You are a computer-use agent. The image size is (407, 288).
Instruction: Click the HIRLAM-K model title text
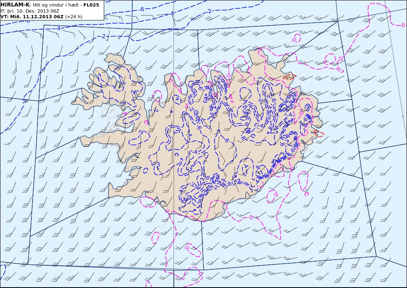pyautogui.click(x=15, y=5)
